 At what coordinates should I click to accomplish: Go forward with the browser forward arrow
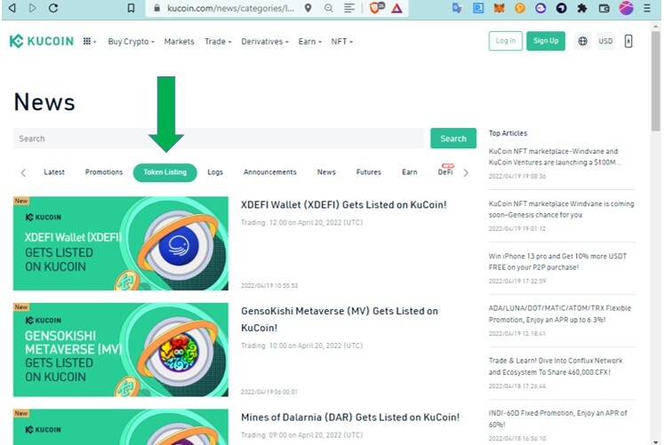pyautogui.click(x=33, y=8)
